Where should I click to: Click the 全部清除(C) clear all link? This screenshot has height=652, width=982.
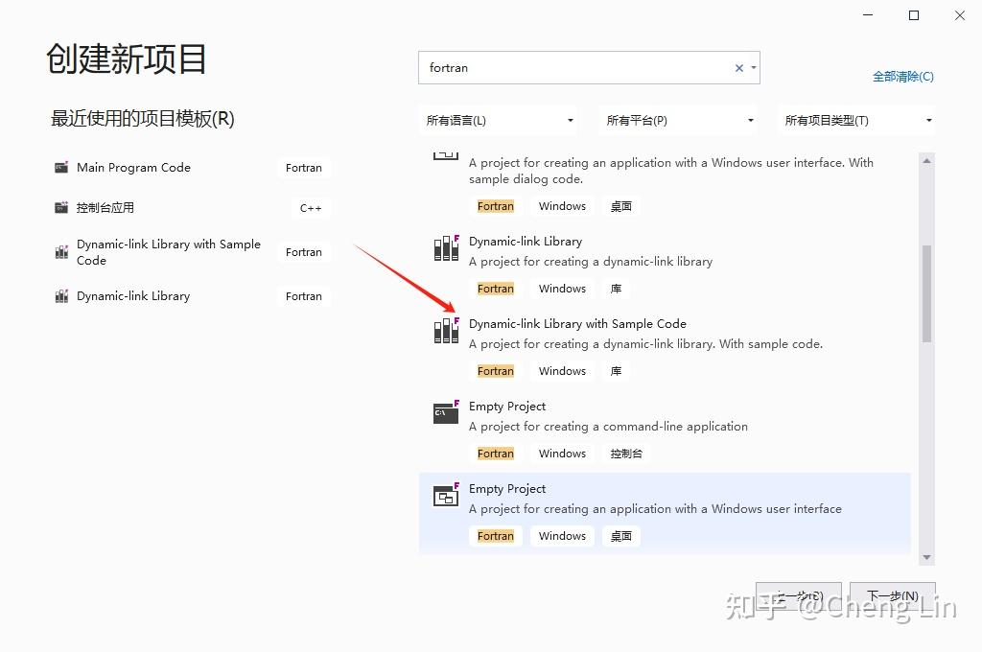tap(903, 77)
